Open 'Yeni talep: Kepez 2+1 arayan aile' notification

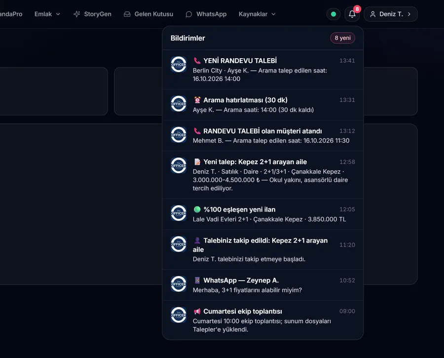click(263, 175)
